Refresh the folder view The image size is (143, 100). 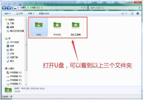point(85,8)
